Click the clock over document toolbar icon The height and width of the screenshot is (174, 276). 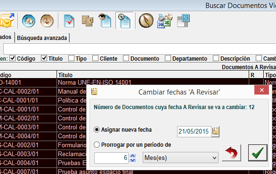(125, 21)
